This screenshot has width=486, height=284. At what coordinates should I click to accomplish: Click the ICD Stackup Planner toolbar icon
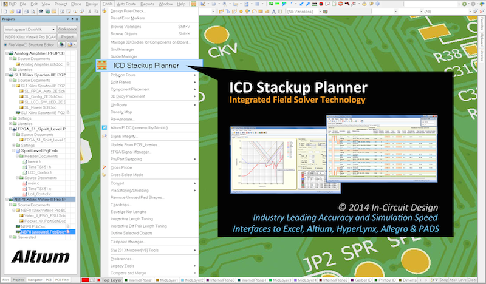pyautogui.click(x=193, y=4)
